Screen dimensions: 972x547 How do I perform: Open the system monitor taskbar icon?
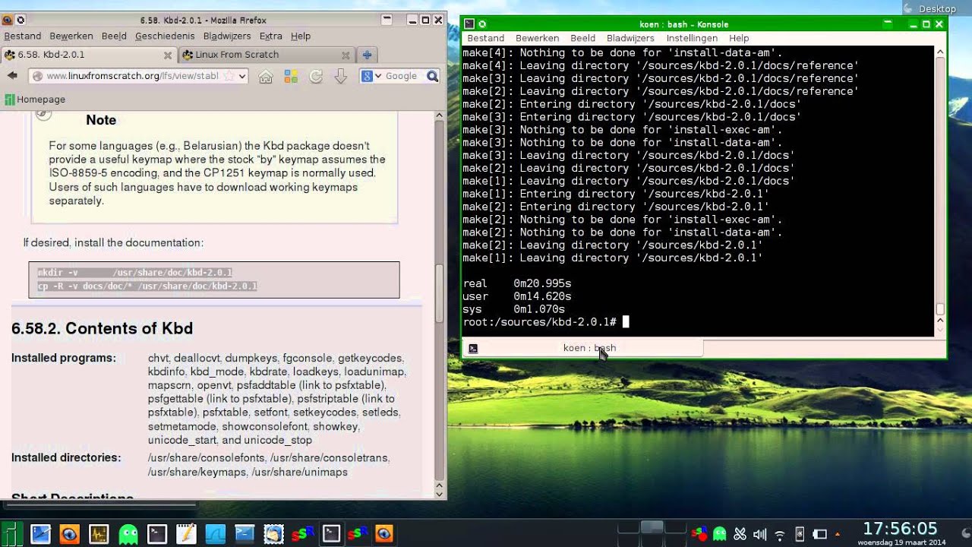[99, 534]
